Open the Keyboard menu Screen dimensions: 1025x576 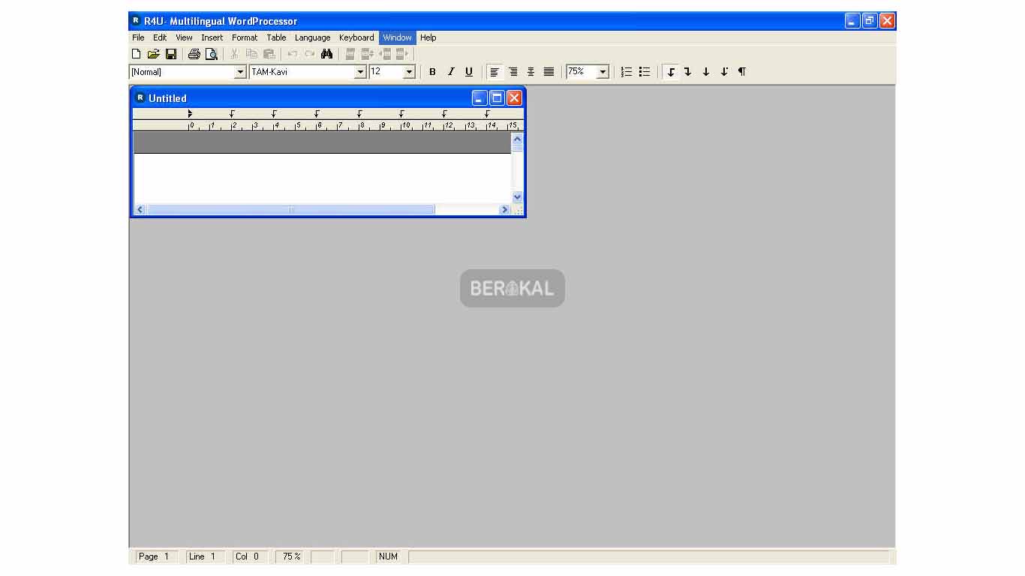[x=356, y=37]
